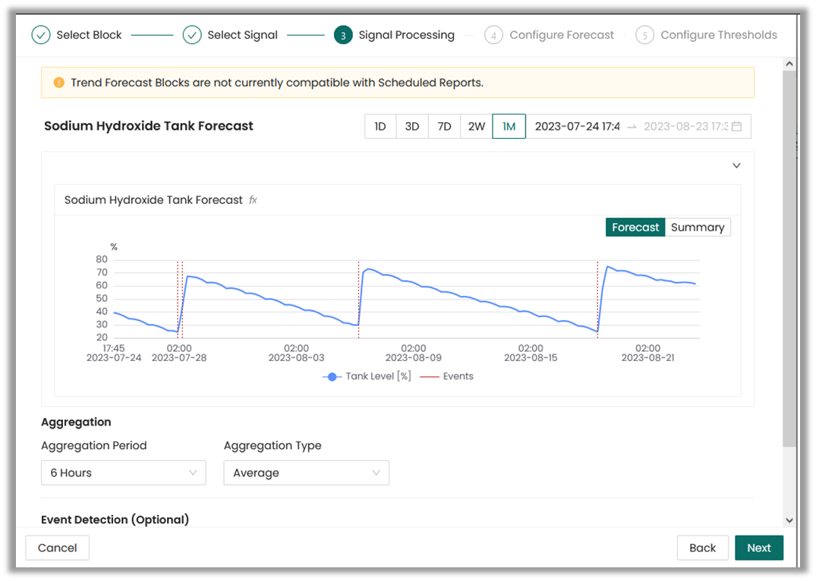Click the fx formula icon beside chart title

254,200
